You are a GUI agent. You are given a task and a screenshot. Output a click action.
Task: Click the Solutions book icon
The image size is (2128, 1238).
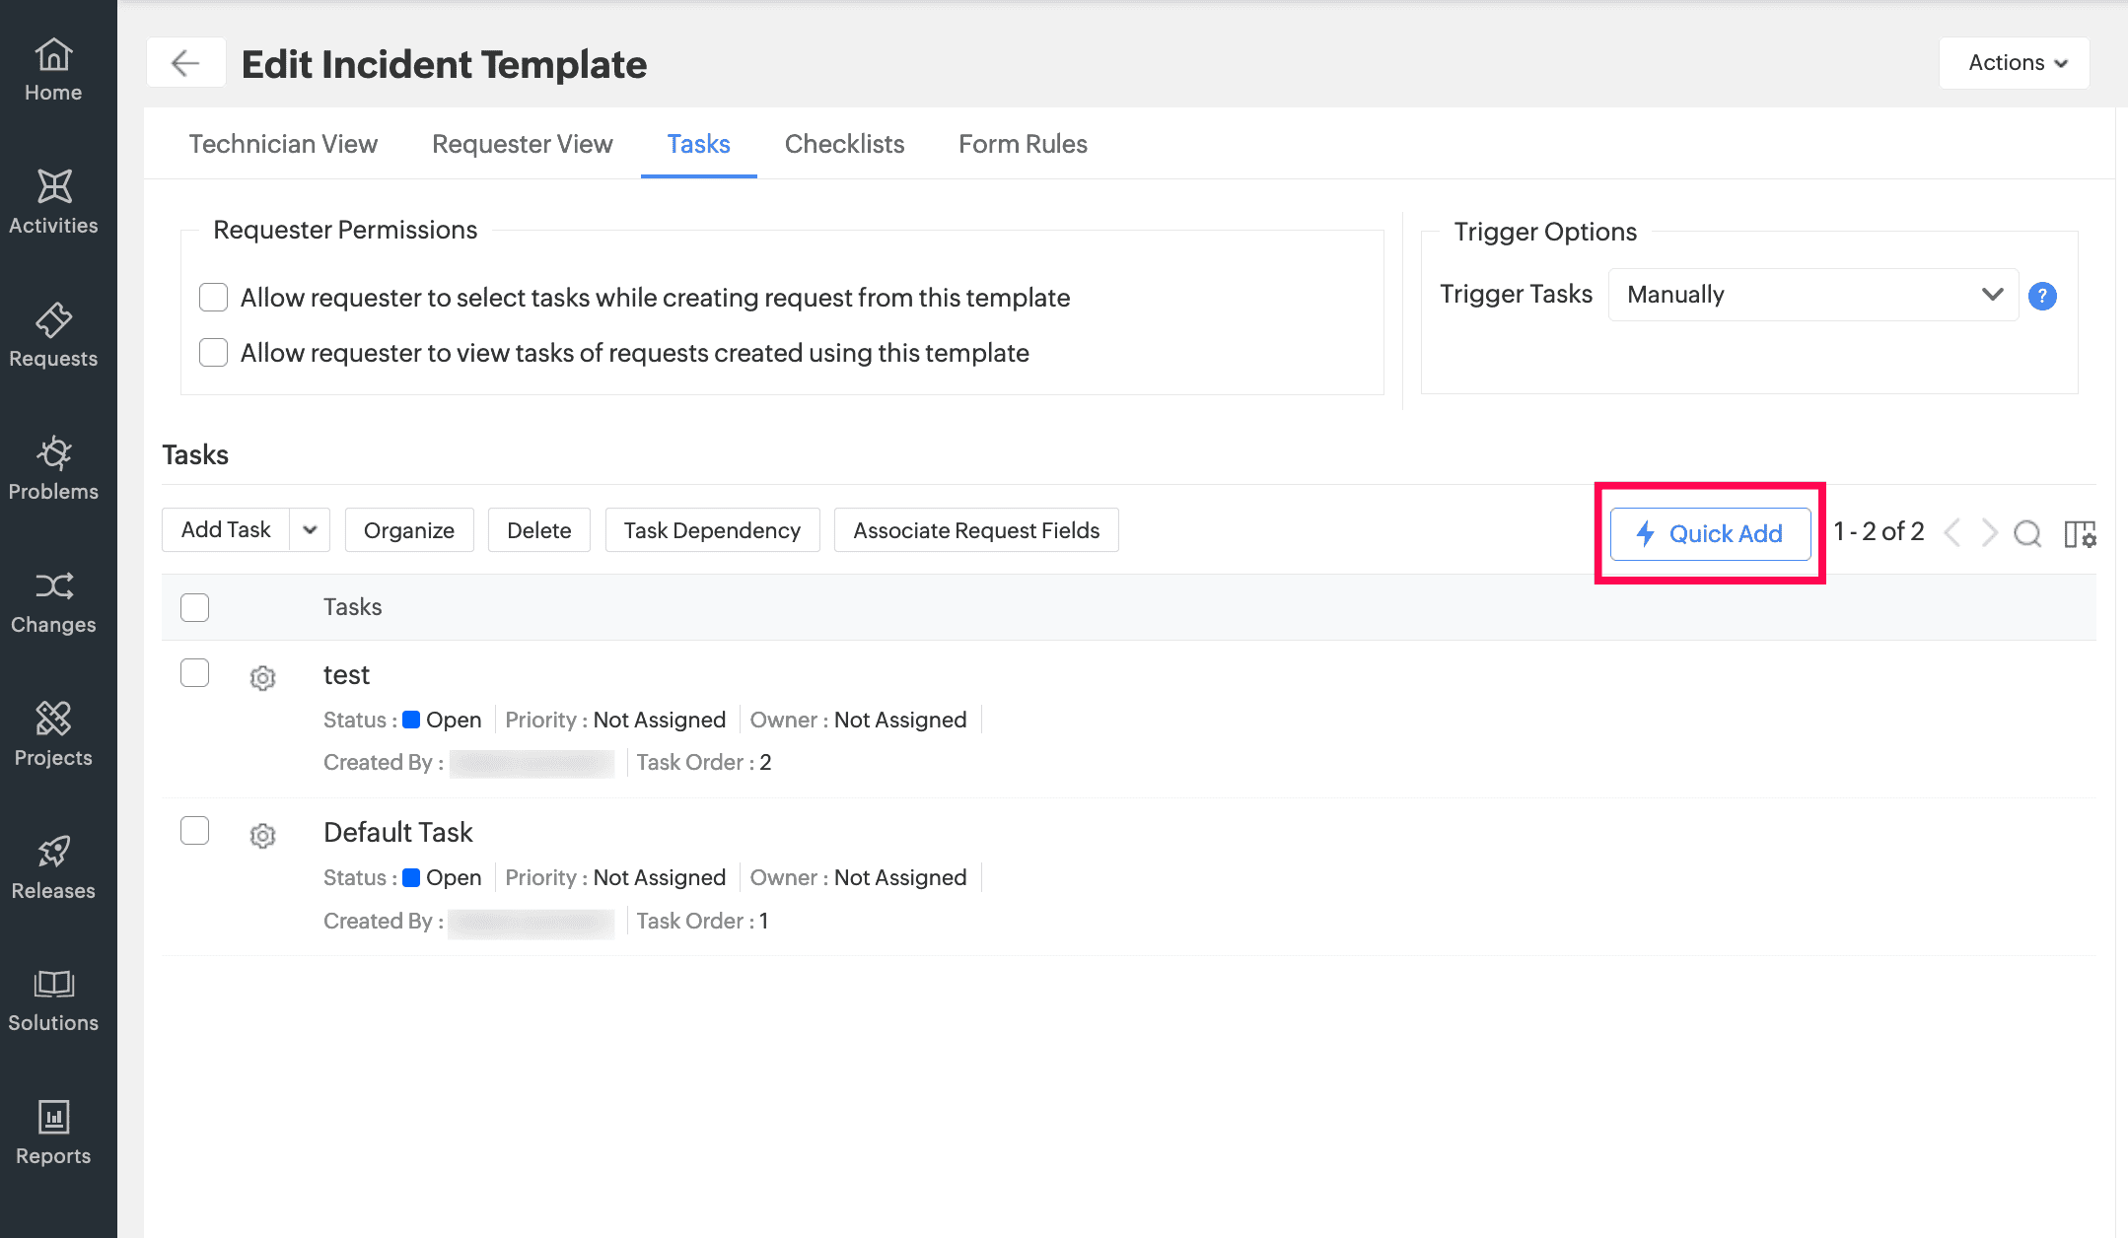coord(53,984)
